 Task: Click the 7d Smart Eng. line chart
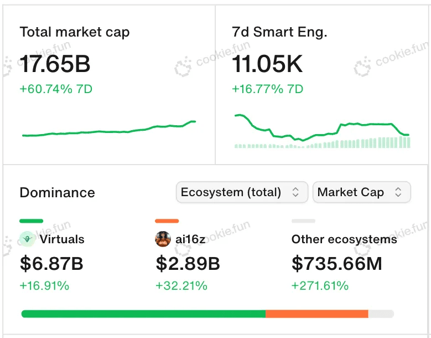tap(322, 127)
